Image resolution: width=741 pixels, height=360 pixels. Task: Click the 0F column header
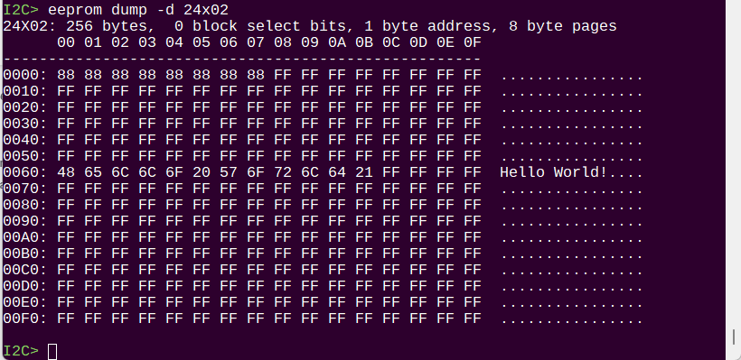[472, 42]
